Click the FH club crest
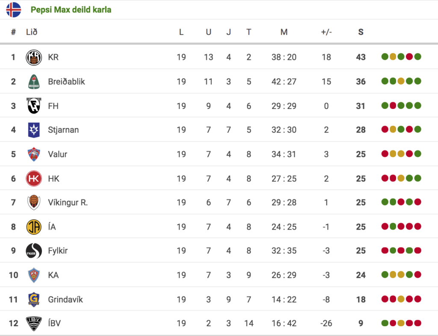Viewport: 438px width, 336px height. click(34, 106)
